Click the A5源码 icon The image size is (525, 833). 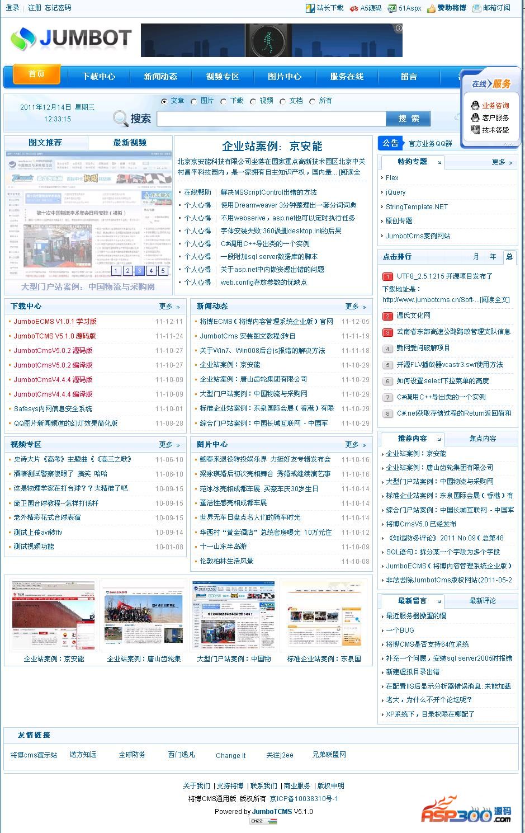(x=354, y=8)
